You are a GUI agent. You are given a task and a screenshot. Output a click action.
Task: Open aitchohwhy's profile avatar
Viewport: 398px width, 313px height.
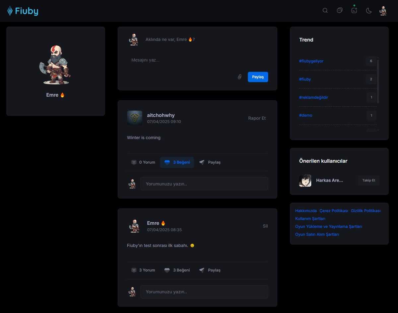[135, 118]
